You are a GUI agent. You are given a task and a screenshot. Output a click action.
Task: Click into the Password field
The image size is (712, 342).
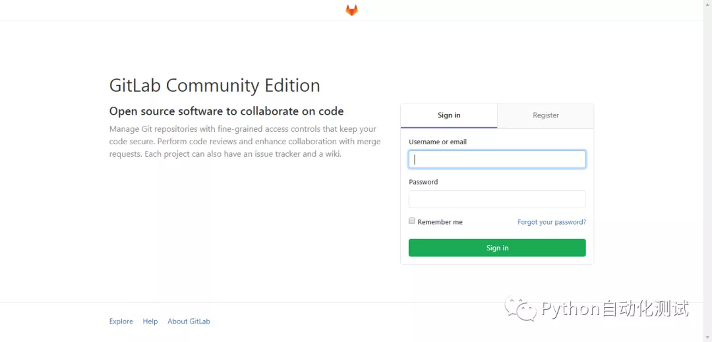[x=497, y=199]
